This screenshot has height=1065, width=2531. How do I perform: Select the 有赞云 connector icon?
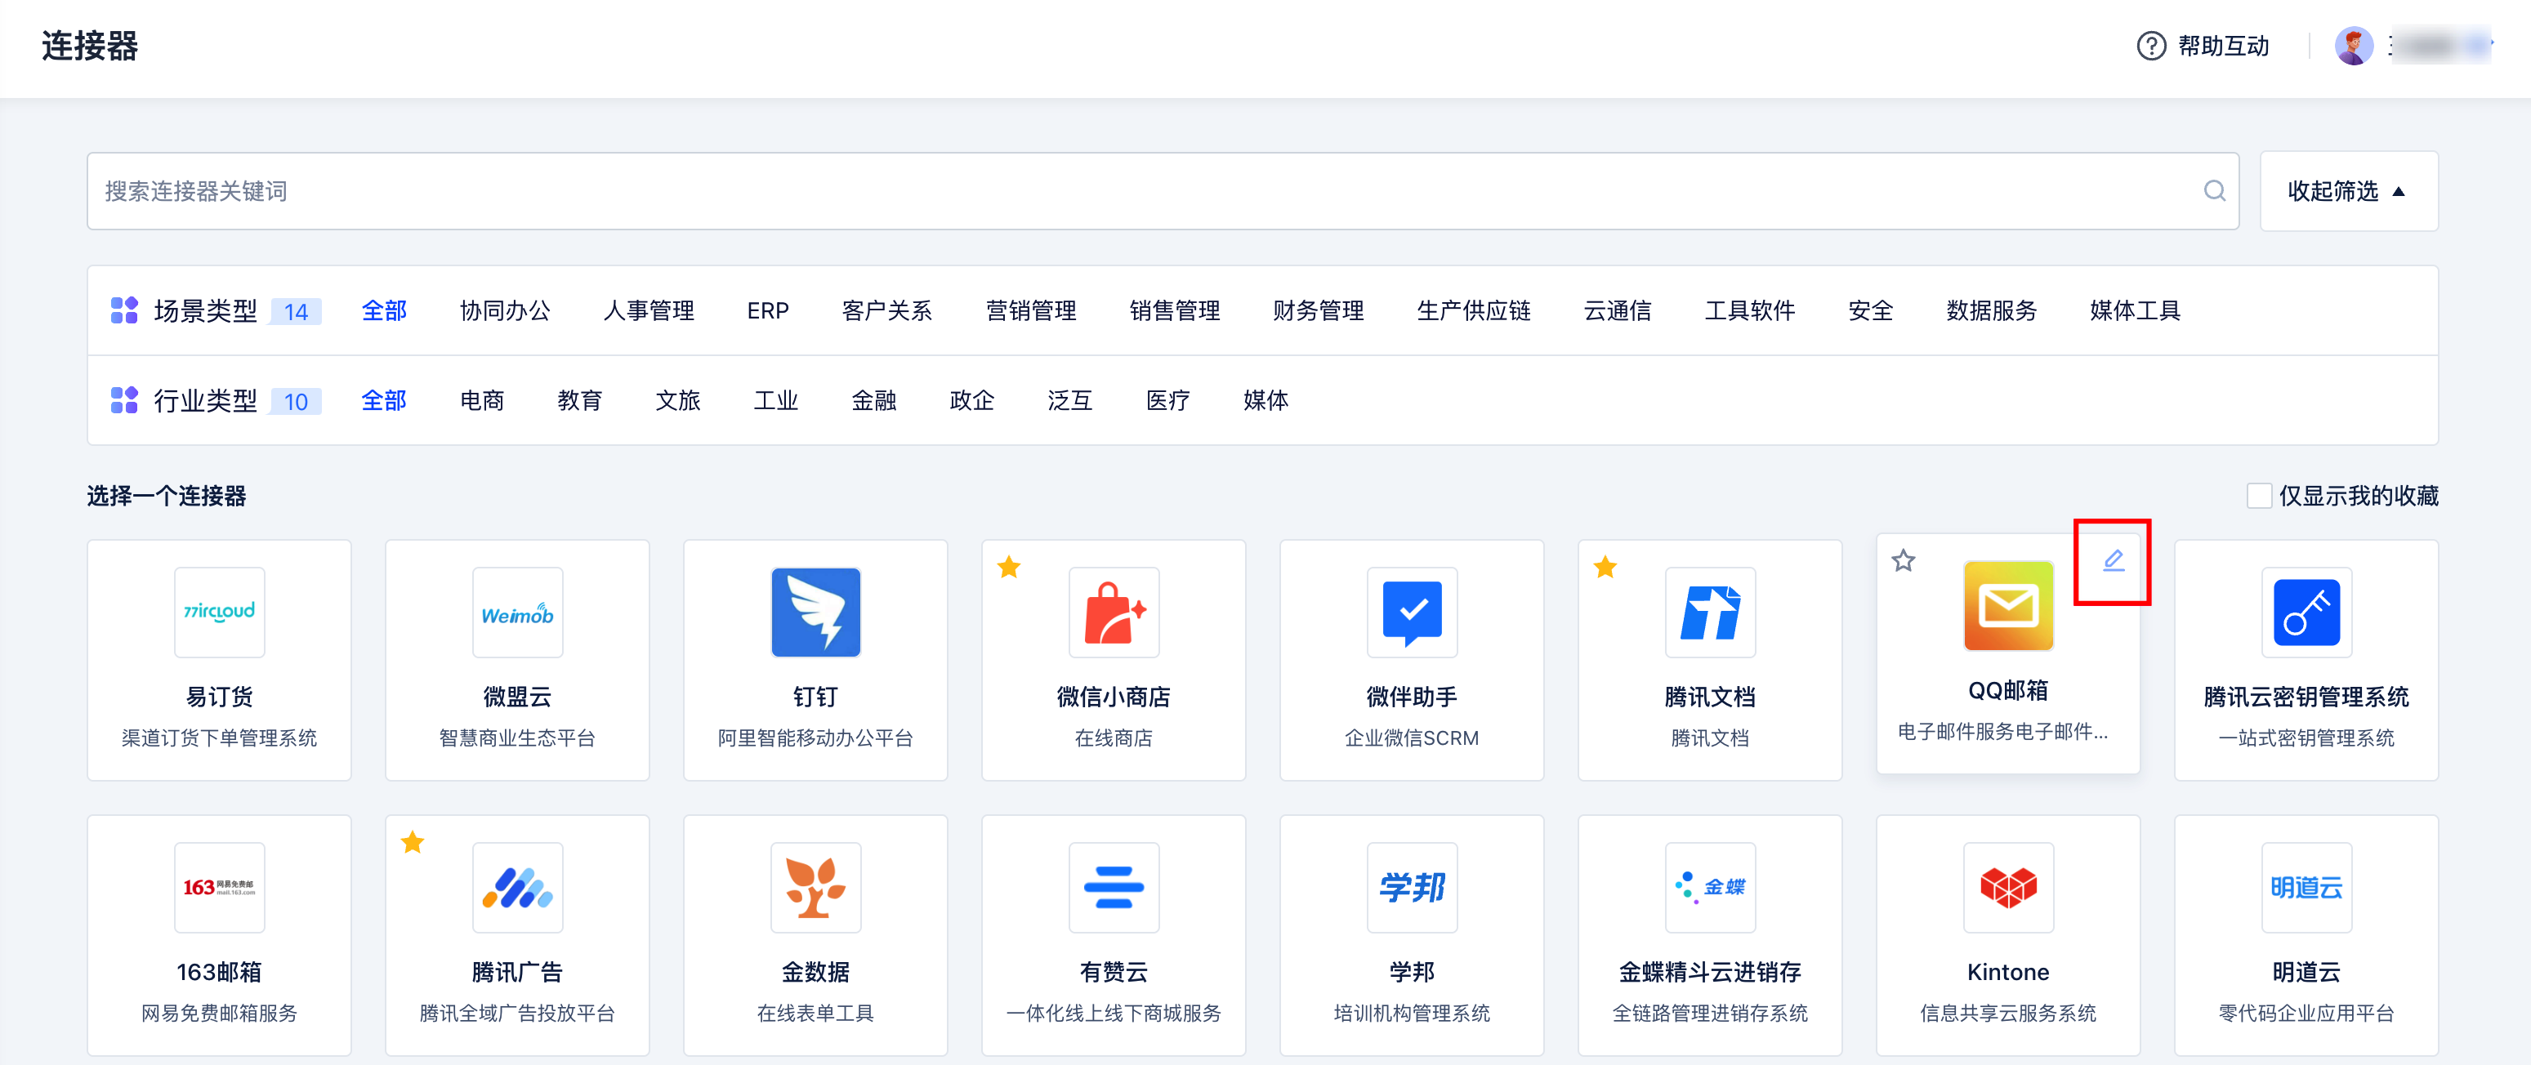[x=1114, y=887]
